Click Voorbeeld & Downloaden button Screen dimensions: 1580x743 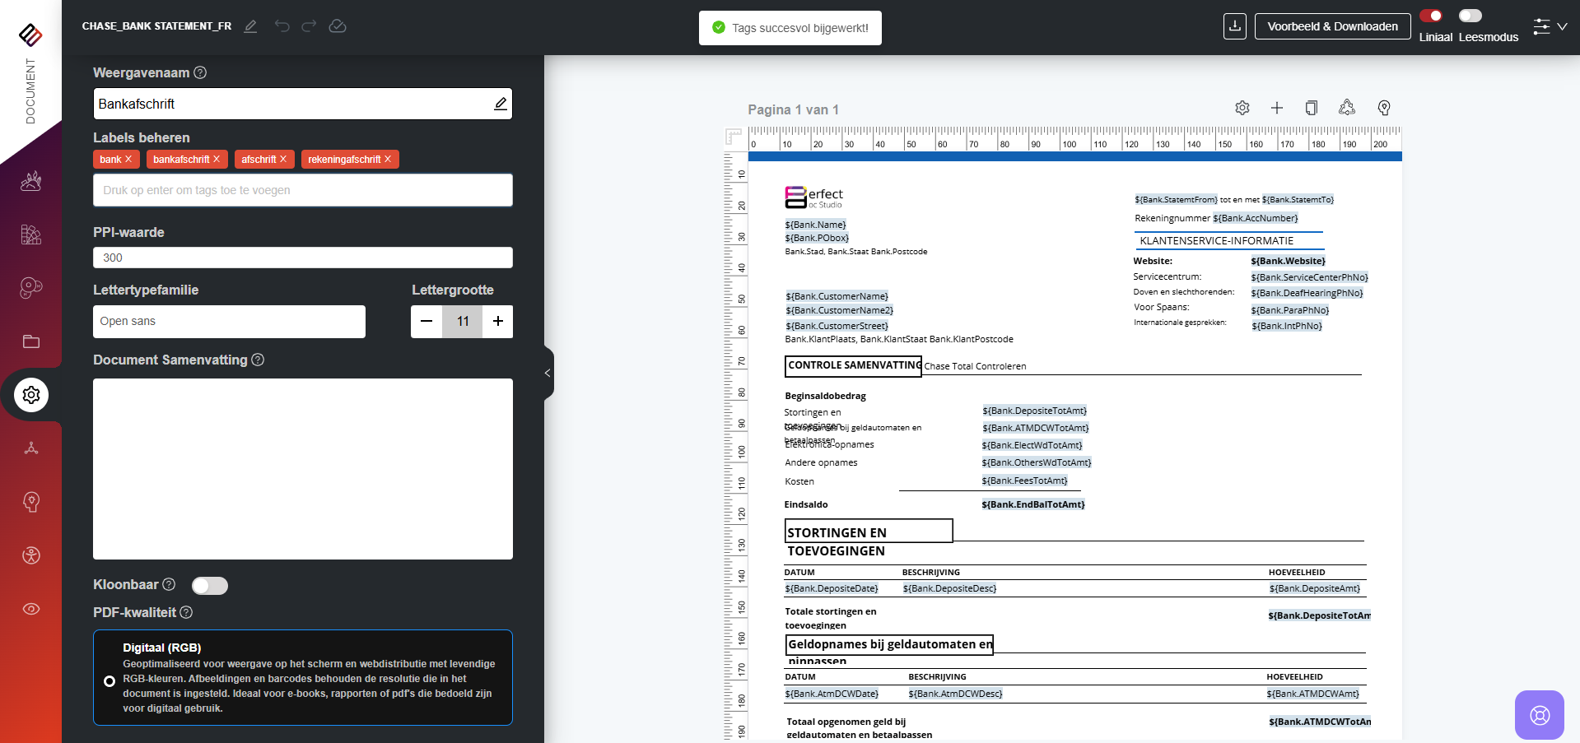tap(1332, 26)
